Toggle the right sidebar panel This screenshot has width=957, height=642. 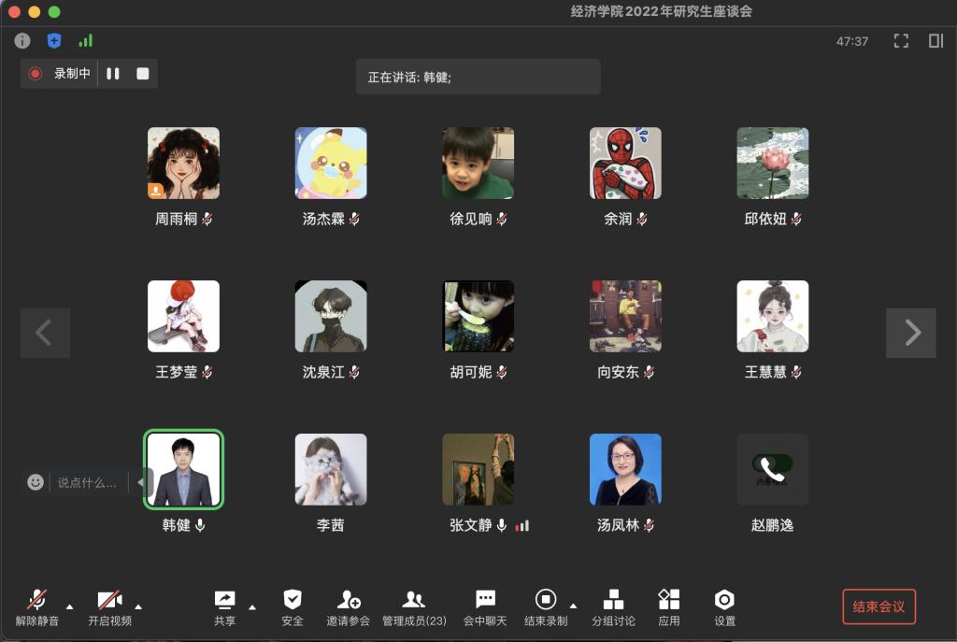[936, 41]
